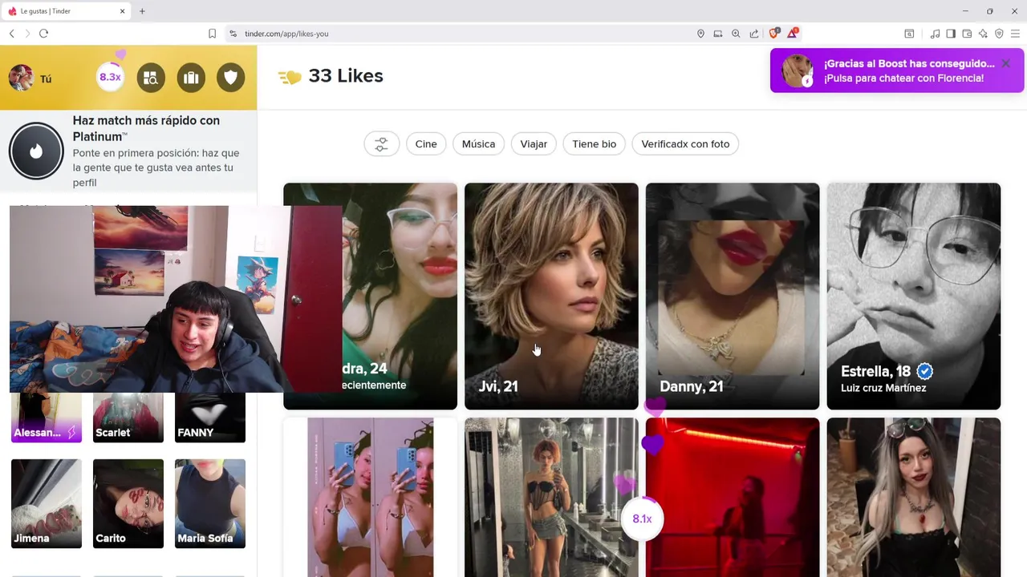Open the Explore icon in yellow header
This screenshot has width=1027, height=577.
pos(151,78)
